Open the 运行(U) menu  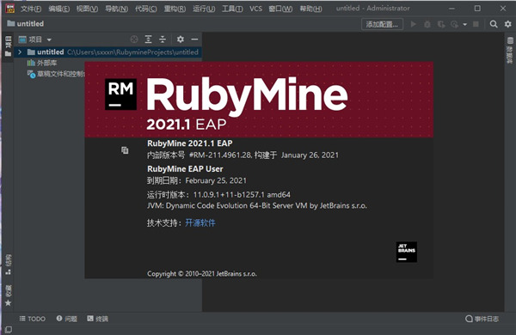click(x=204, y=9)
